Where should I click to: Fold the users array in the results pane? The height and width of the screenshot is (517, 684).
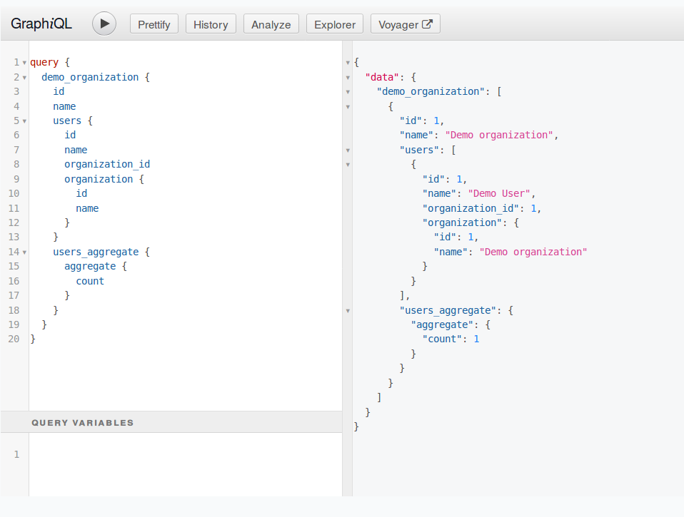(x=348, y=150)
